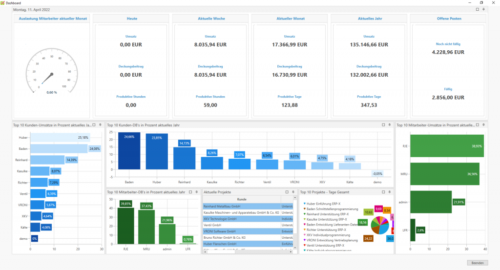Click the Dashboard app icon in title bar
The image size is (500, 270).
point(3,3)
